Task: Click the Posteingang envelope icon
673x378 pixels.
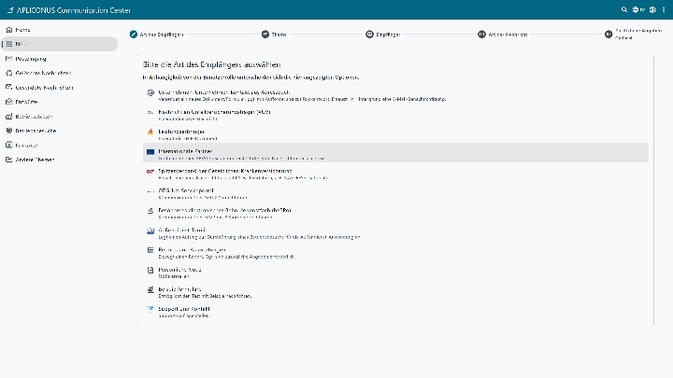Action: 9,58
